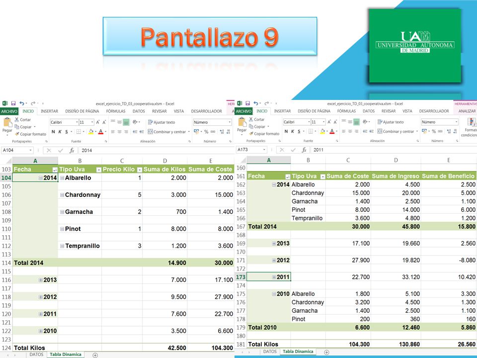Save the workbook in left Excel window
The image size is (477, 358).
(13, 103)
